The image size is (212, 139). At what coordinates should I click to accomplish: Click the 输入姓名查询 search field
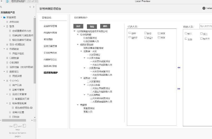[206, 26]
